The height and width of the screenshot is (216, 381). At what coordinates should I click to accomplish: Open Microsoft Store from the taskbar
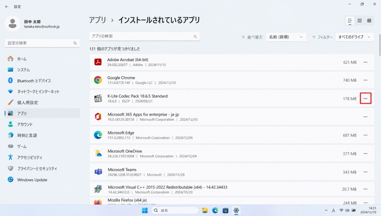[226, 210]
